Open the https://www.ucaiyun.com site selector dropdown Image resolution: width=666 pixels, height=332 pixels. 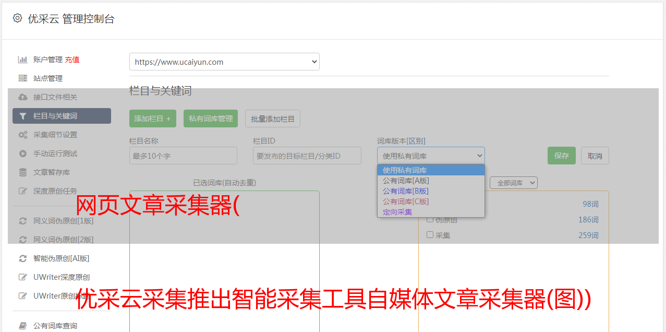[224, 62]
